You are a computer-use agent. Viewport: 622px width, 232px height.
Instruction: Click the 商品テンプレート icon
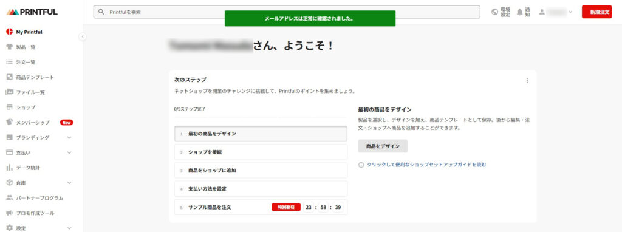tap(10, 77)
